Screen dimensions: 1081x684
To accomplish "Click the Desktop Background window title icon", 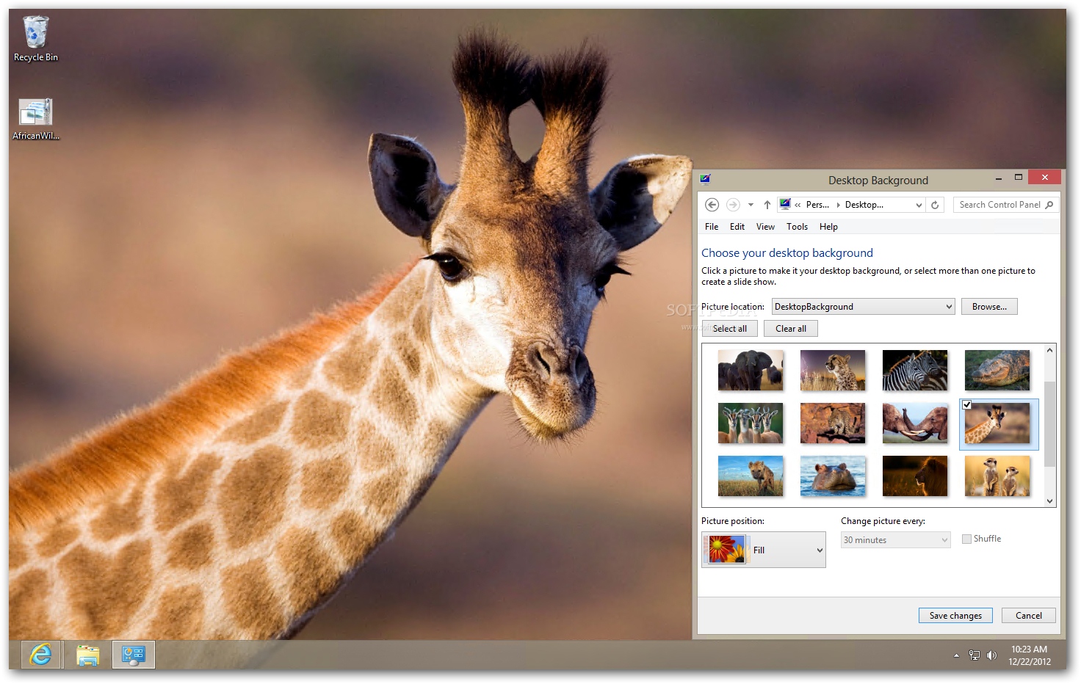I will click(x=706, y=179).
